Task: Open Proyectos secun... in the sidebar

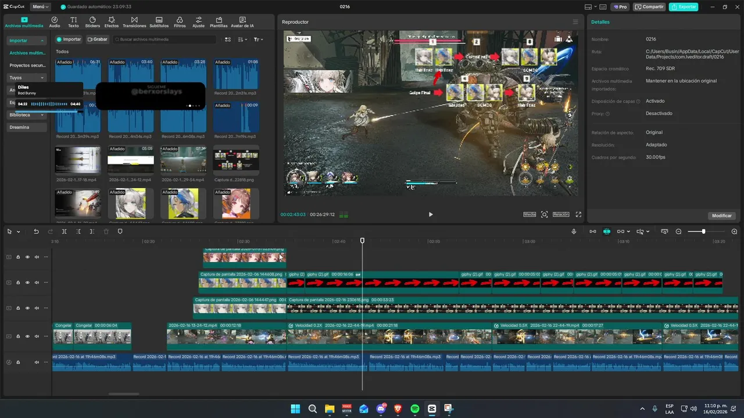Action: tap(27, 66)
